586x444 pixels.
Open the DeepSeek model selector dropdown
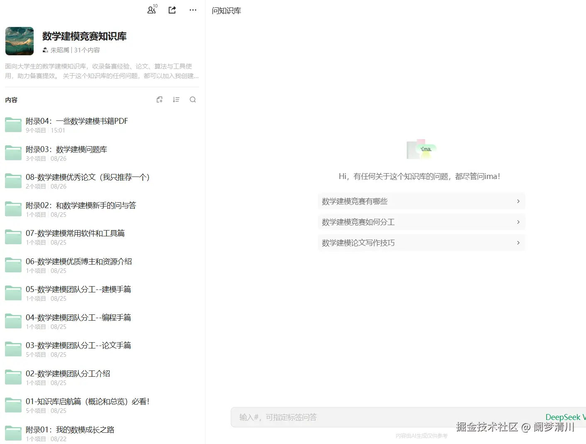click(x=565, y=417)
